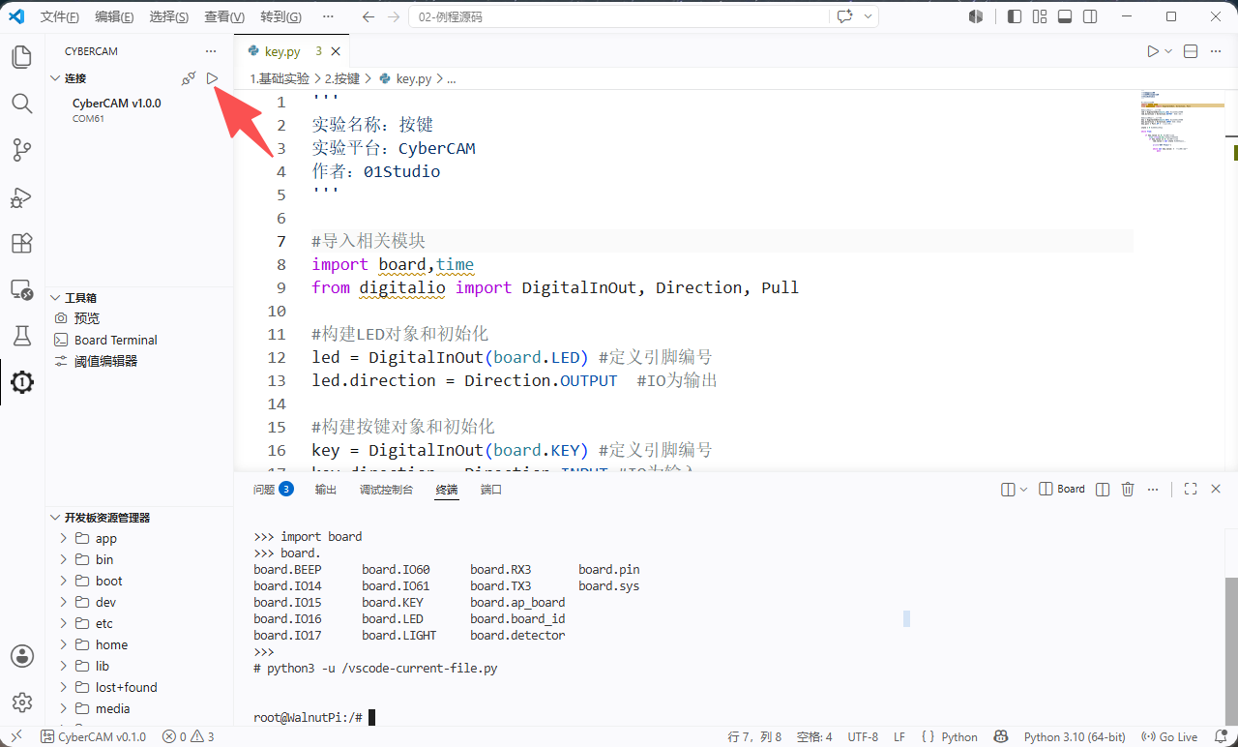Open the Search view in activity bar
Viewport: 1238px width, 747px height.
[x=22, y=104]
